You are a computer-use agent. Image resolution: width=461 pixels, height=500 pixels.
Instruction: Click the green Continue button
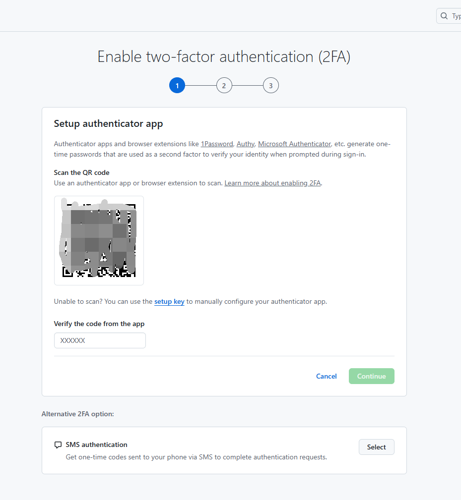point(371,376)
